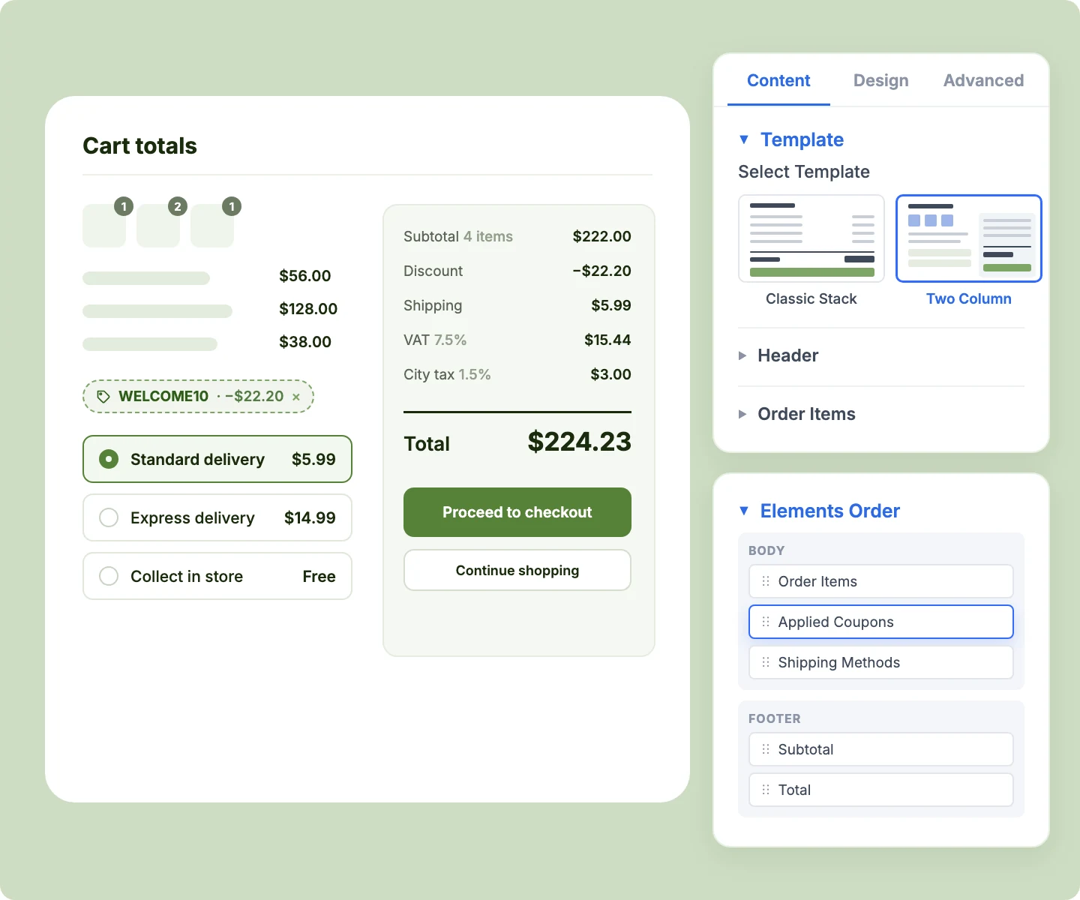The image size is (1080, 900).
Task: Click the VAT 7.5% label
Action: tap(435, 340)
